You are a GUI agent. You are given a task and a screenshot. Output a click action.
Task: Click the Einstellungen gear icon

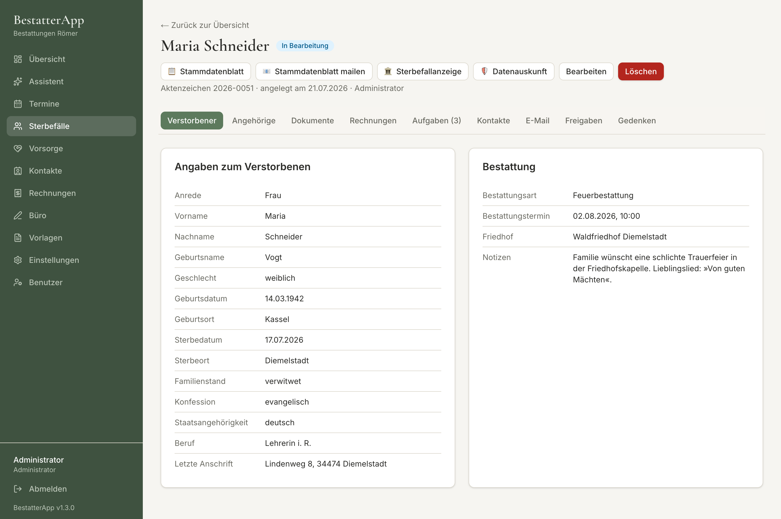coord(18,260)
